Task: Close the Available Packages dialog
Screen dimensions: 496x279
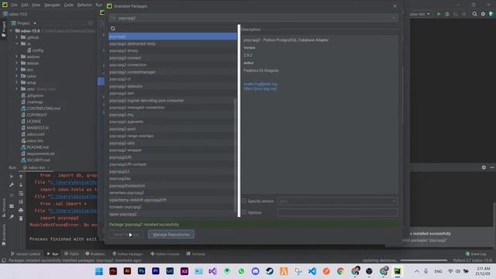Action: pos(394,6)
